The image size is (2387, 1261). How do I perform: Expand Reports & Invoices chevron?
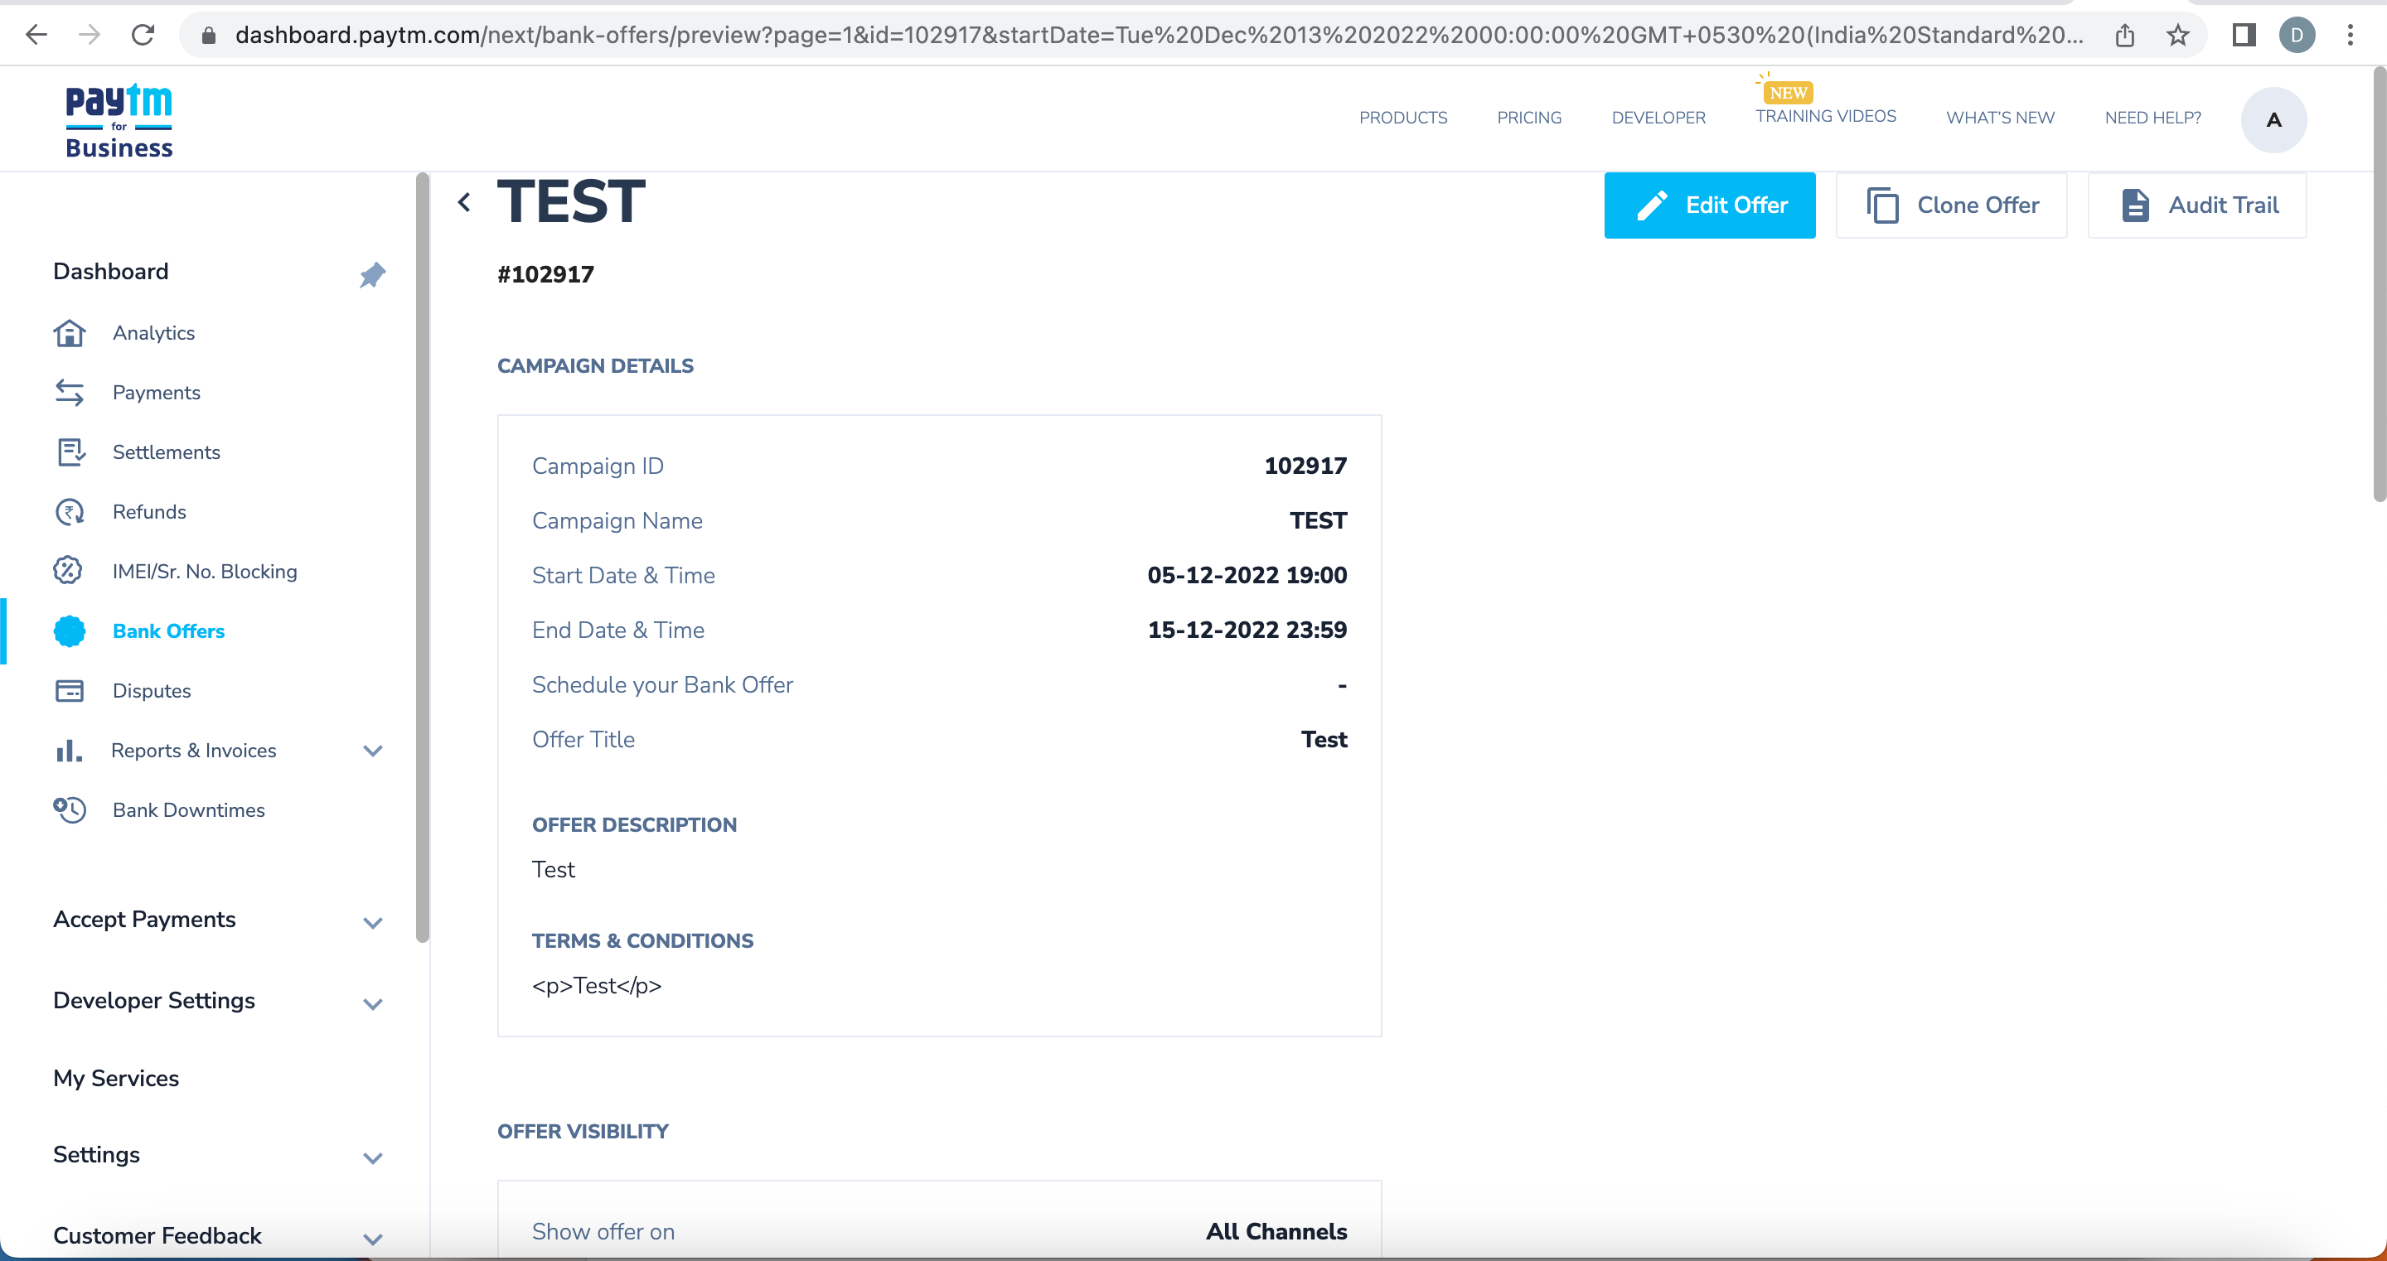pyautogui.click(x=372, y=751)
